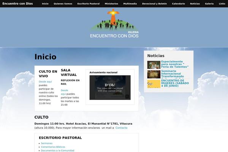Open 'Seminario Internacional Transformando' article
228x152 pixels.
pyautogui.click(x=173, y=74)
